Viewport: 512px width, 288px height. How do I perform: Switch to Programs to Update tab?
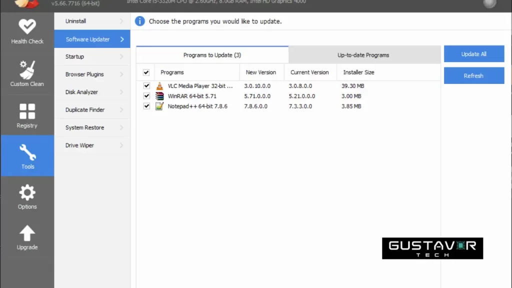click(212, 55)
